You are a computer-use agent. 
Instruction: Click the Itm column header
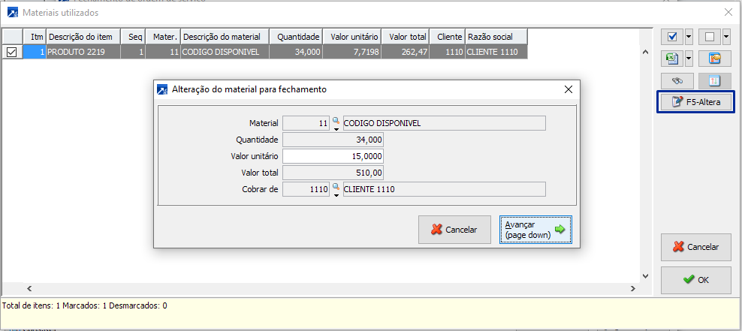[35, 37]
